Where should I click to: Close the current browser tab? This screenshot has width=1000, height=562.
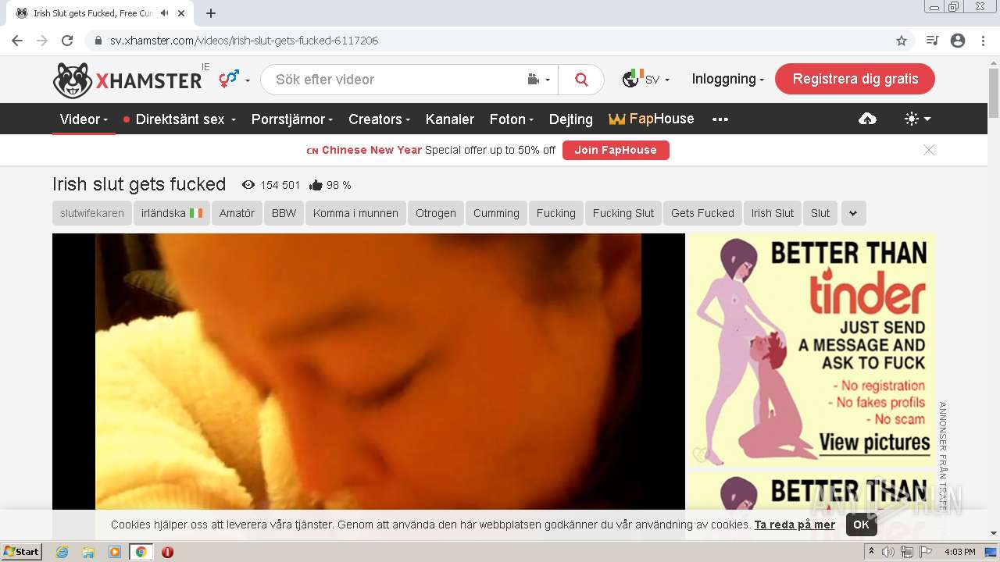(181, 13)
